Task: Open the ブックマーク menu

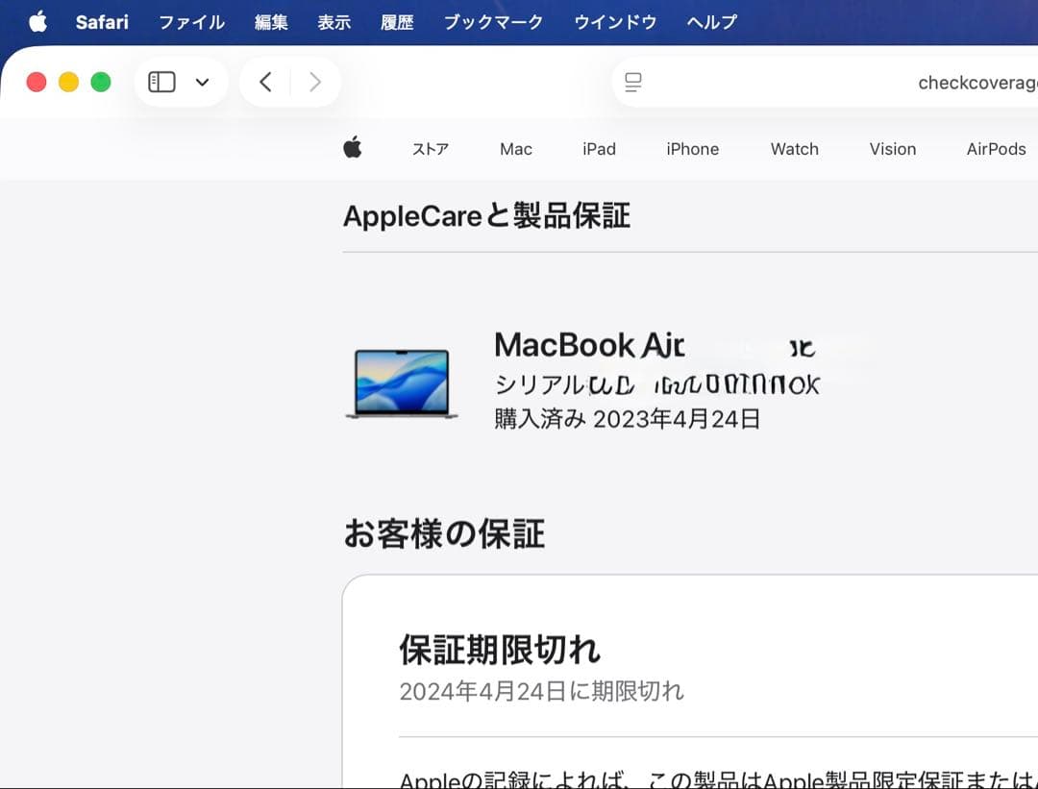Action: coord(493,22)
